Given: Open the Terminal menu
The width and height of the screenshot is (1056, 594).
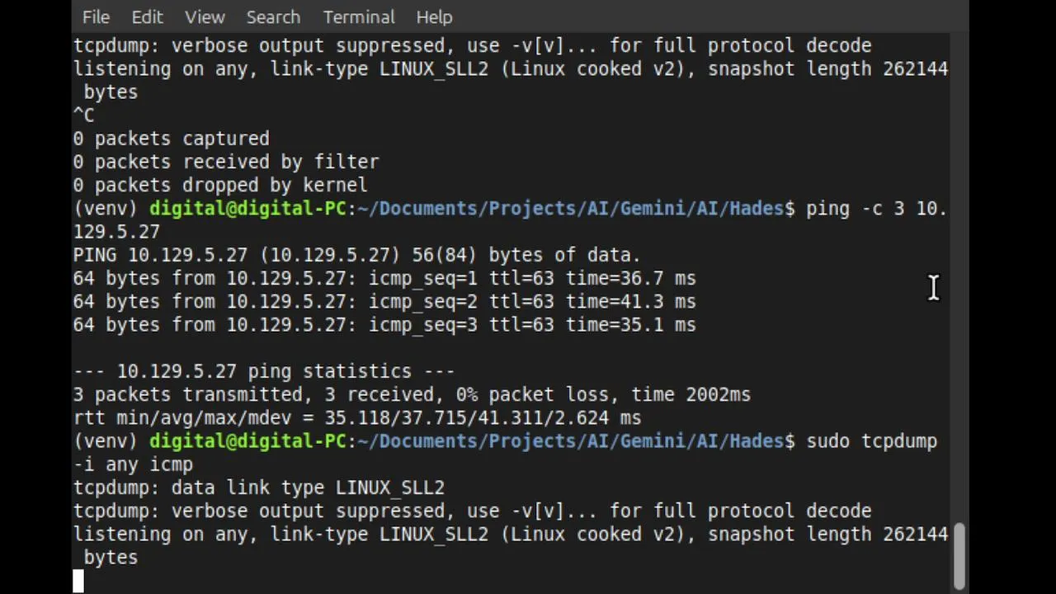Looking at the screenshot, I should click(359, 16).
